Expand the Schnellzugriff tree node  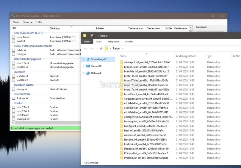pyautogui.click(x=83, y=59)
